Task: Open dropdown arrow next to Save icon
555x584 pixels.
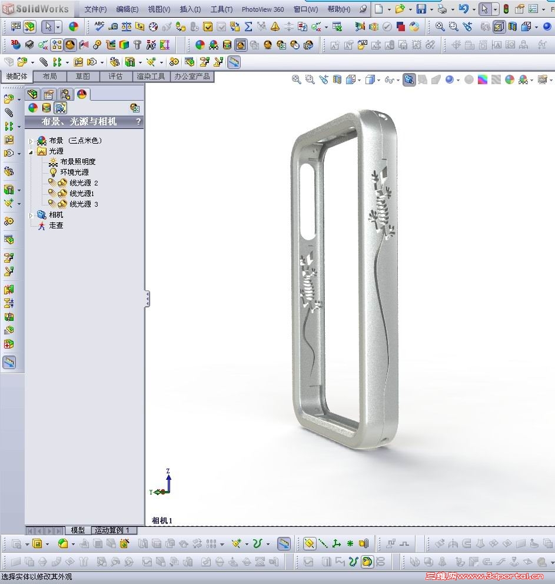Action: coord(431,9)
